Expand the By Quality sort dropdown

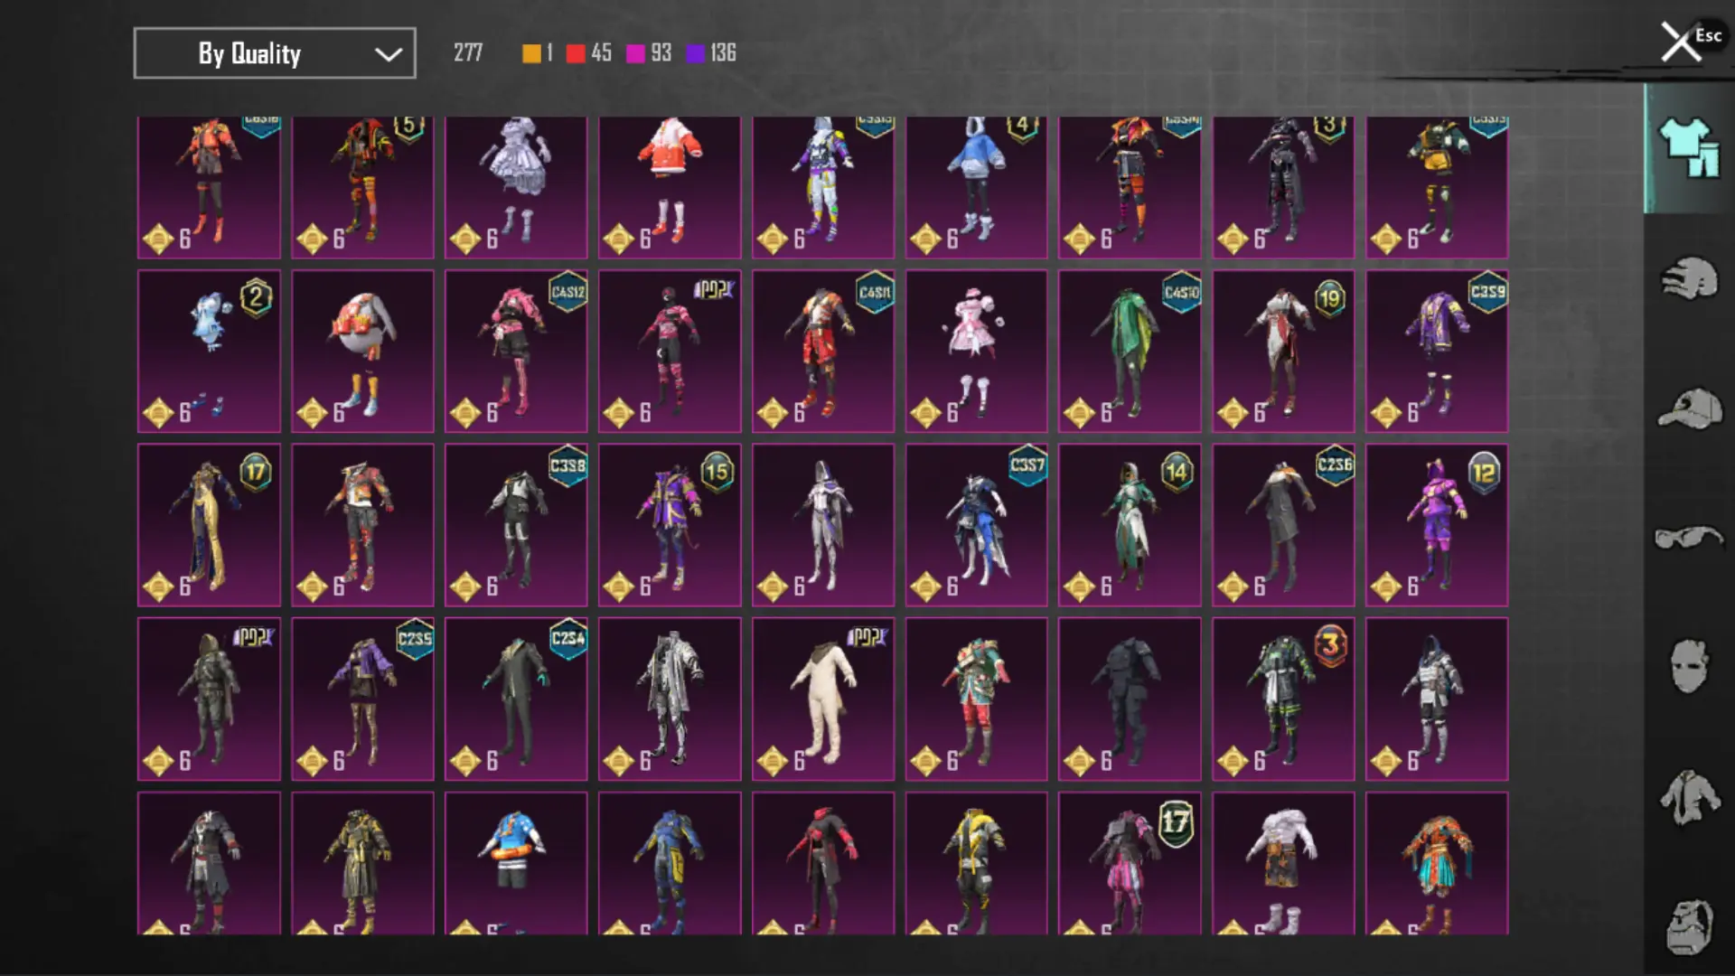point(274,53)
